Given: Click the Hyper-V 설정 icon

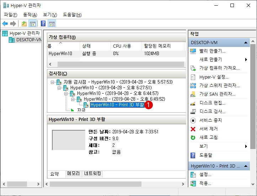Looking at the screenshot, I should 193,77.
